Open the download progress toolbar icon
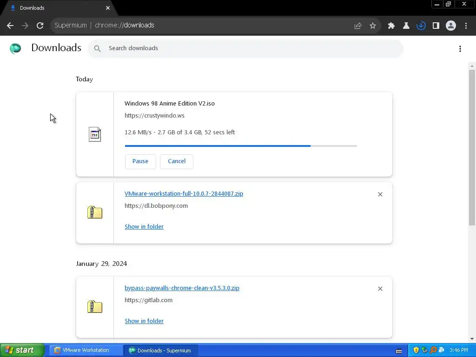Image resolution: width=476 pixels, height=357 pixels. [421, 26]
